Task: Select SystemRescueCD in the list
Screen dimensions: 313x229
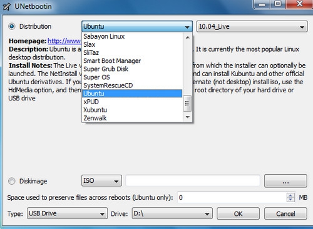Action: click(132, 85)
